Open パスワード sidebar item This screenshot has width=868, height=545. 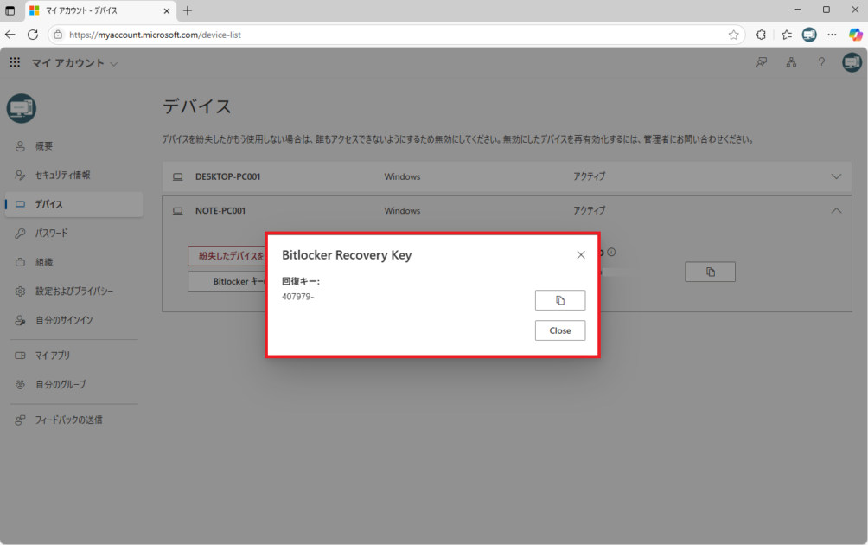[73, 234]
